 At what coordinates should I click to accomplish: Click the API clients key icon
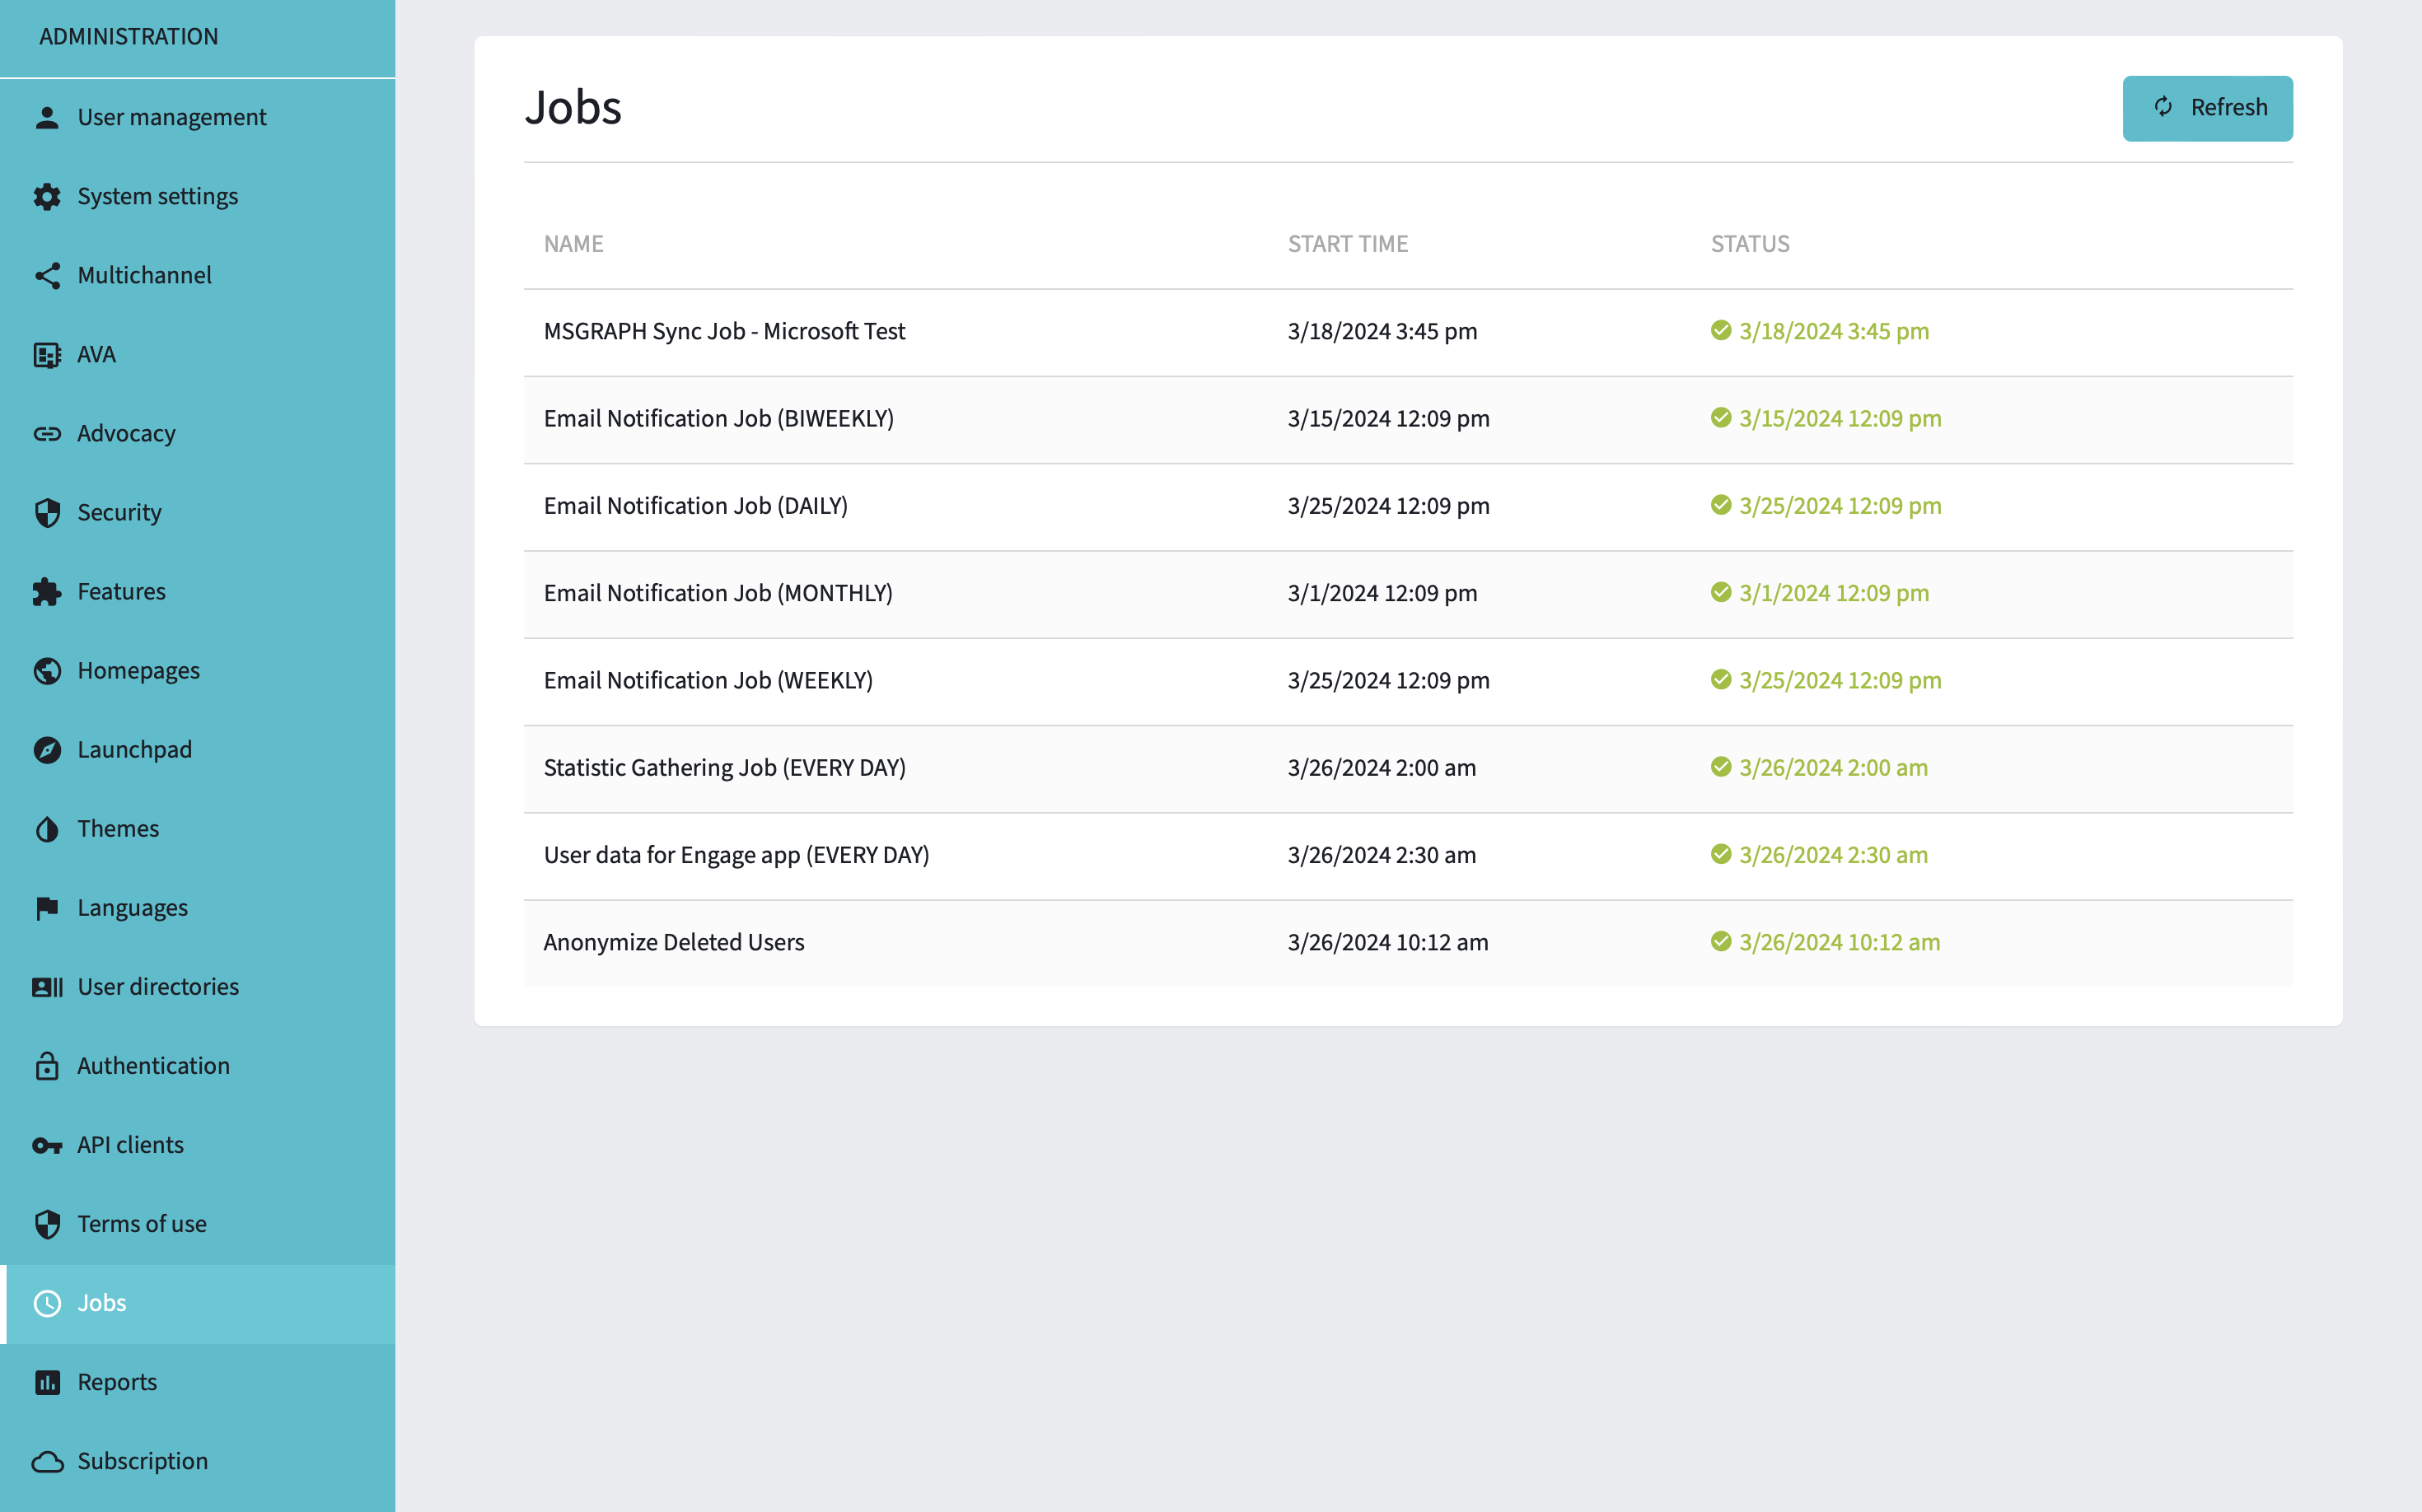point(47,1145)
